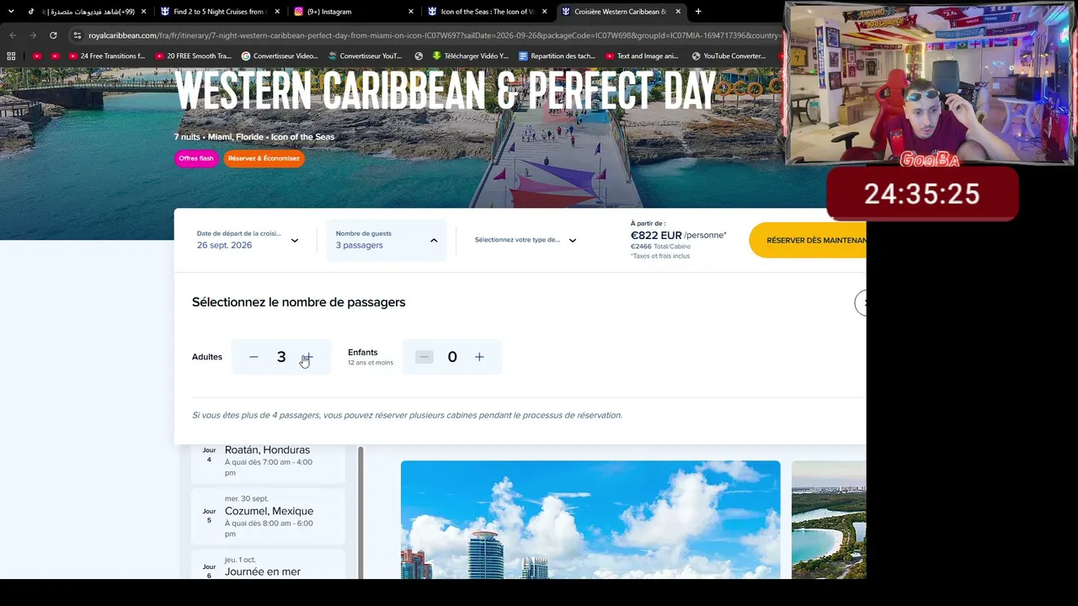Click the 7 nuits Miami, Florida subtitle
This screenshot has width=1078, height=606.
click(x=254, y=137)
